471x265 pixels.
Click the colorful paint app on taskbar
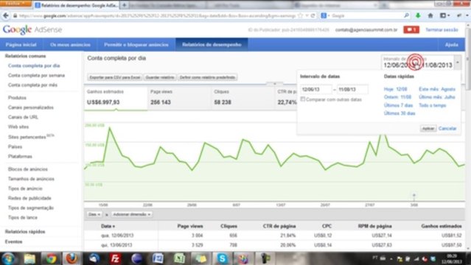point(243,258)
